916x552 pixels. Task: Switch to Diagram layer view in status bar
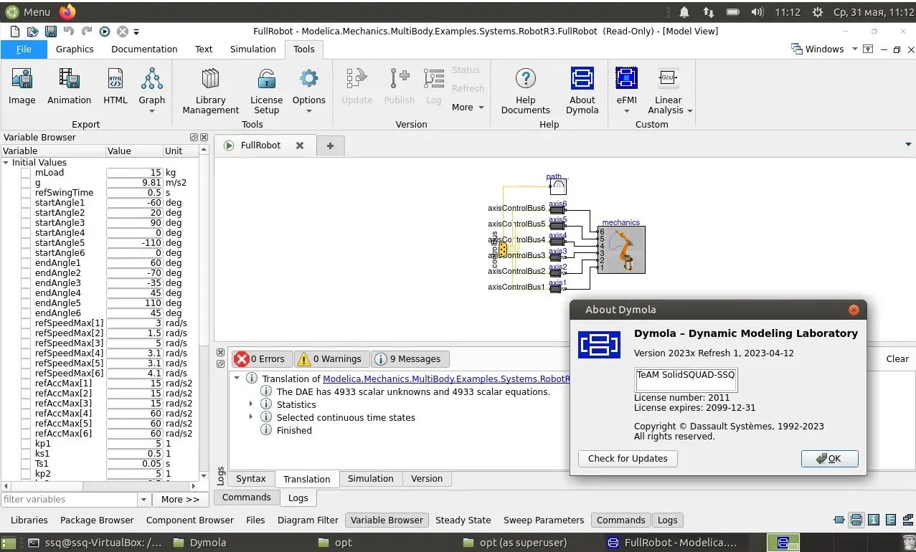click(x=856, y=520)
